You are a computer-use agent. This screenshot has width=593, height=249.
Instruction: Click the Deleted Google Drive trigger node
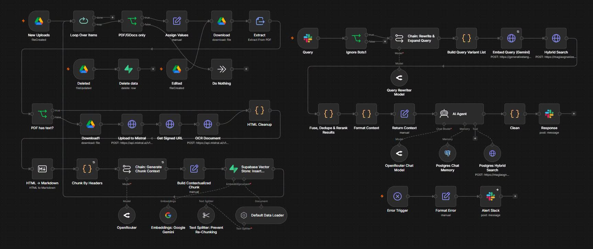click(83, 69)
